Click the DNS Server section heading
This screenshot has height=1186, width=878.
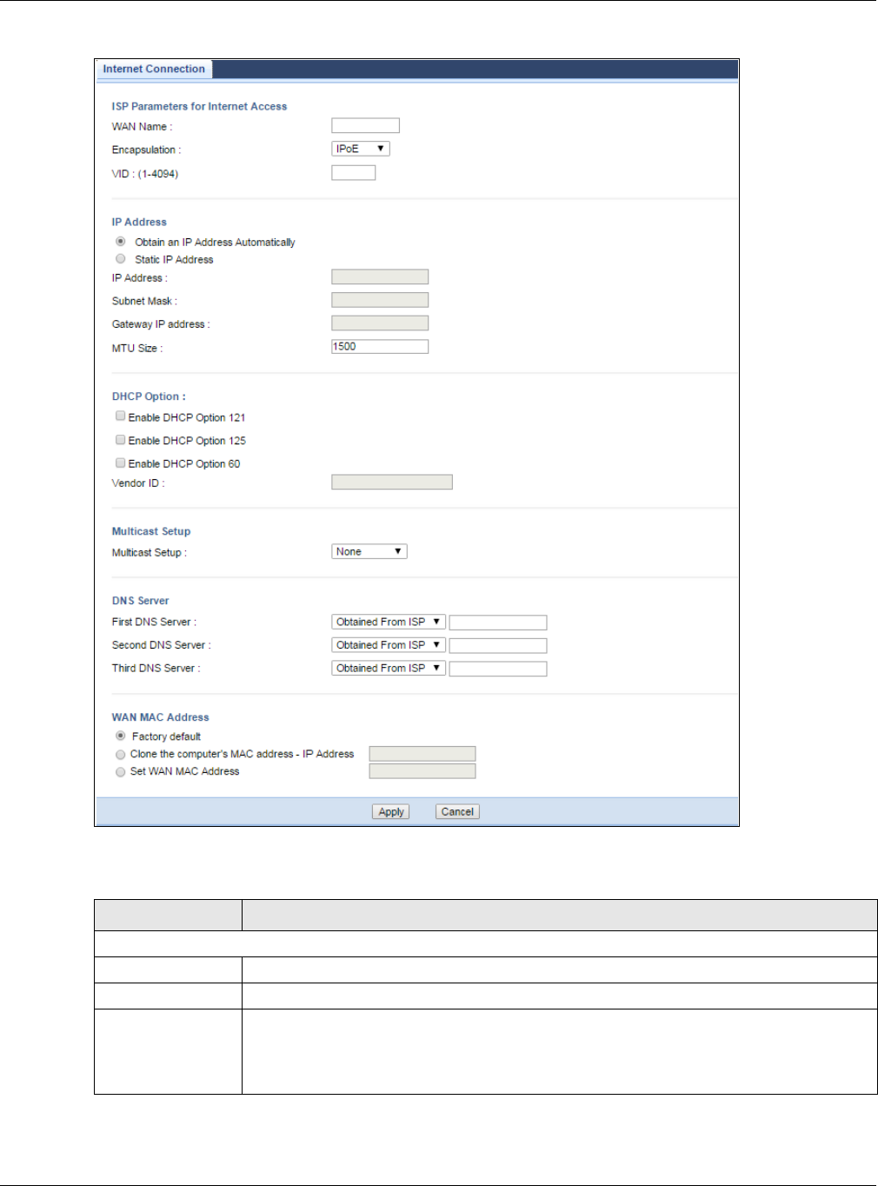140,601
